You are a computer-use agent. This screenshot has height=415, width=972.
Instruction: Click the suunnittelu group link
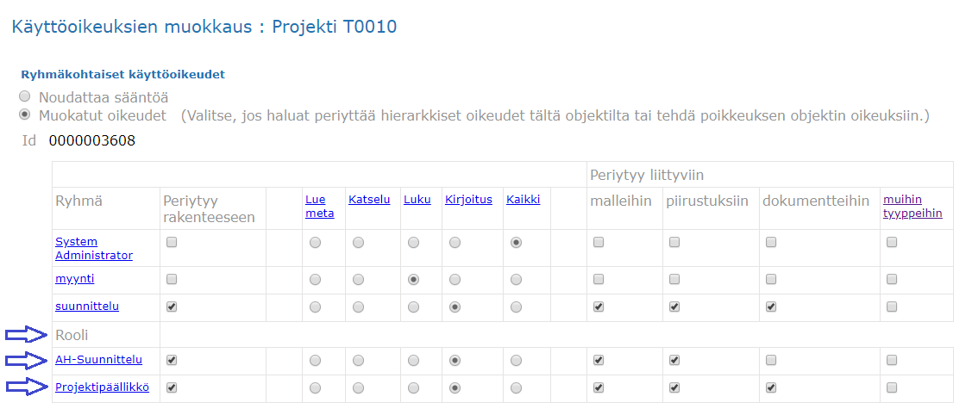coord(87,306)
